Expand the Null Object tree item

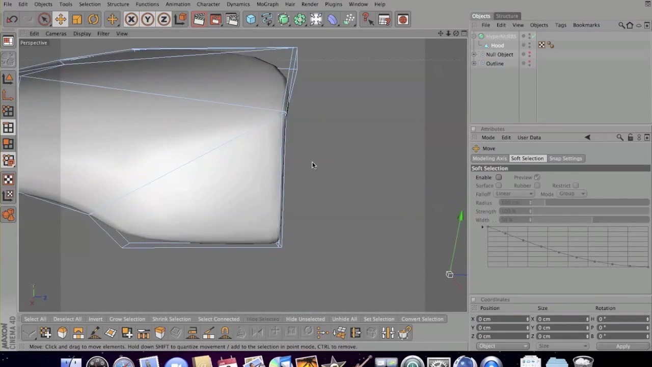click(x=474, y=55)
